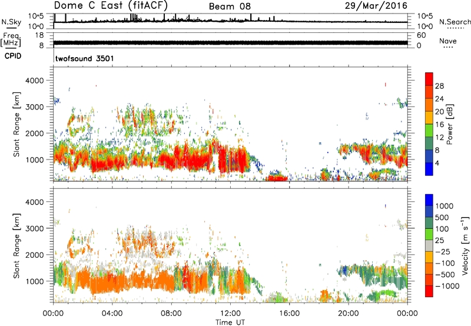This screenshot has width=471, height=326.
Task: Click the 'Freq. [MHz]' label
Action: (x=11, y=39)
